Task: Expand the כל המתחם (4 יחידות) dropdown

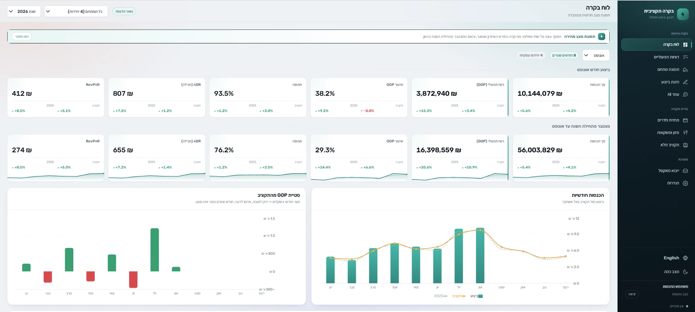Action: [76, 11]
